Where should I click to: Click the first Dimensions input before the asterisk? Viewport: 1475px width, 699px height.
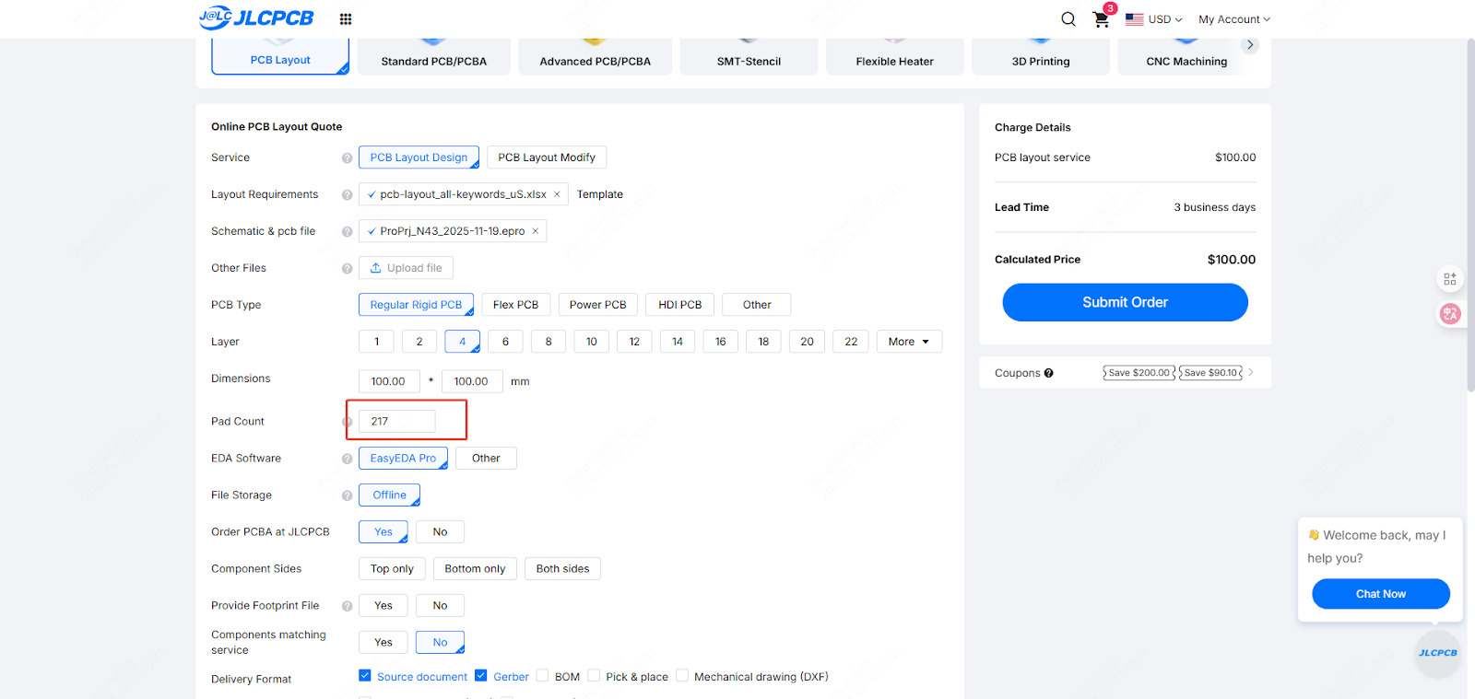(x=389, y=381)
